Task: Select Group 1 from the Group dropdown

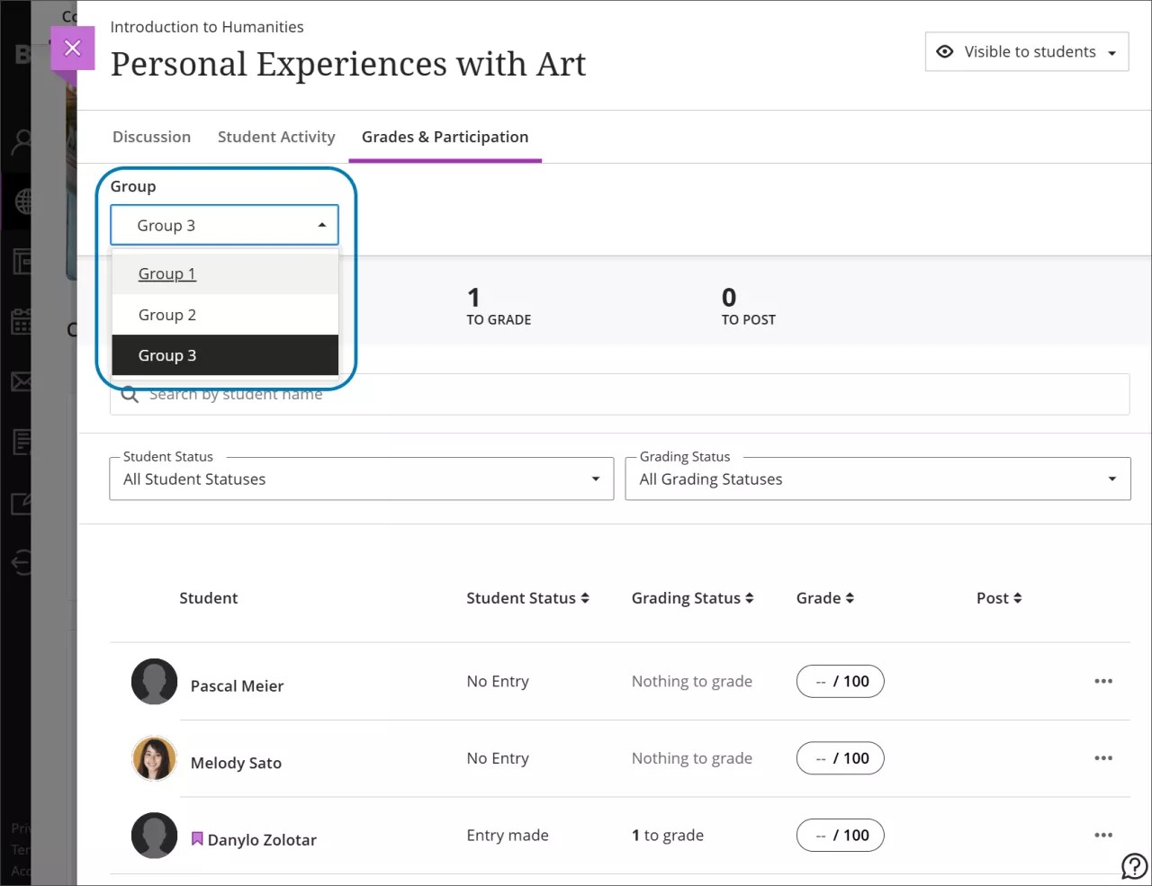Action: point(166,273)
